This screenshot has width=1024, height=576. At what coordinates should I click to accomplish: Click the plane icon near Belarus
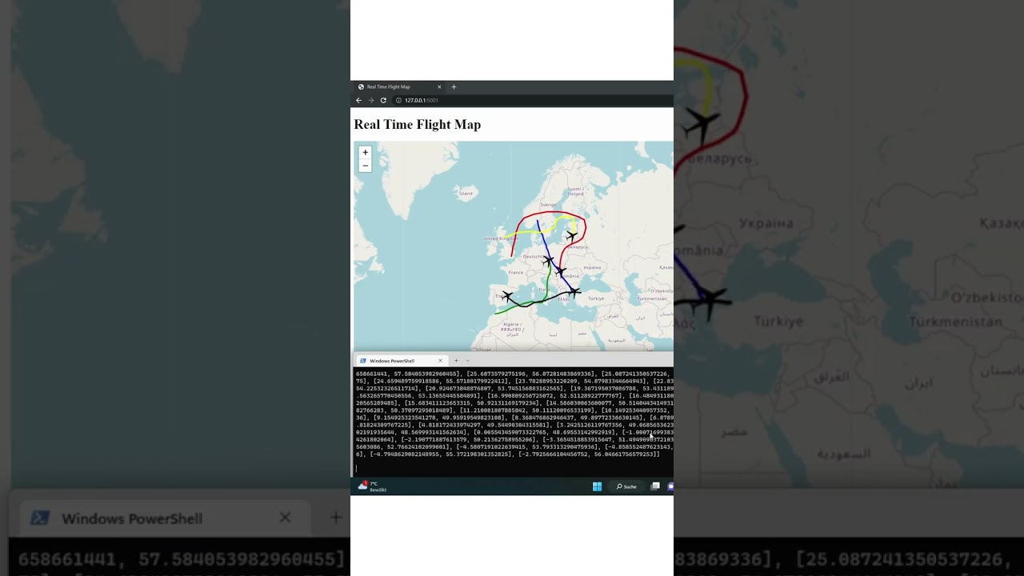571,236
